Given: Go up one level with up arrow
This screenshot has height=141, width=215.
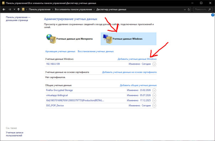Looking at the screenshot, I should point(19,10).
